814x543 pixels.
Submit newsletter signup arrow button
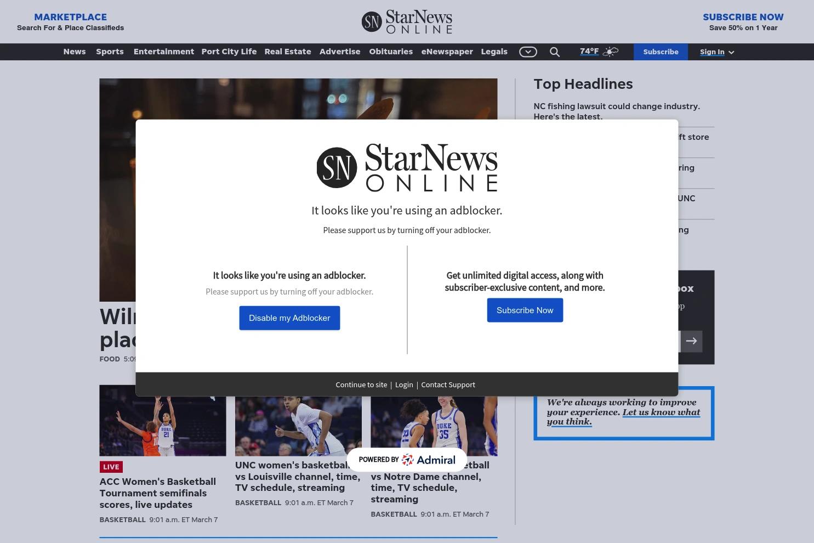click(x=691, y=341)
